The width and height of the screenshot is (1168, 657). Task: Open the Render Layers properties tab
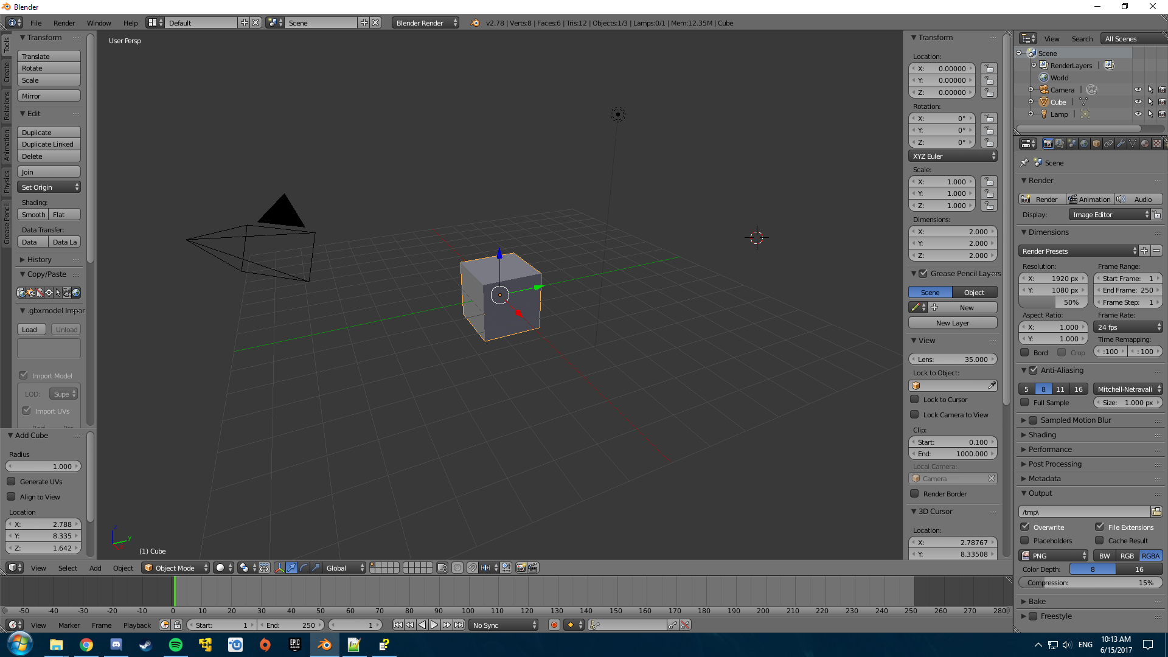tap(1060, 144)
